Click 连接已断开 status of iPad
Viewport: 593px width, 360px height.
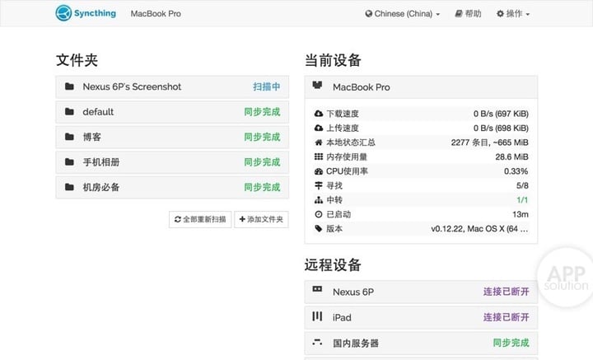(x=506, y=317)
